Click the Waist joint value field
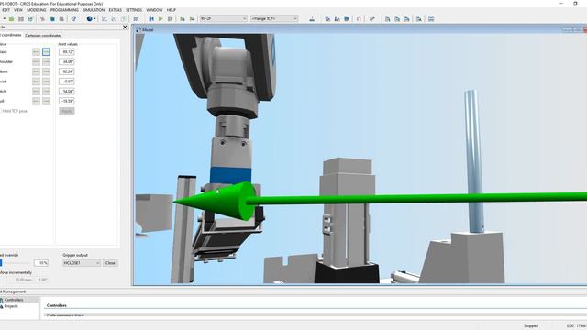This screenshot has width=587, height=330. click(67, 52)
